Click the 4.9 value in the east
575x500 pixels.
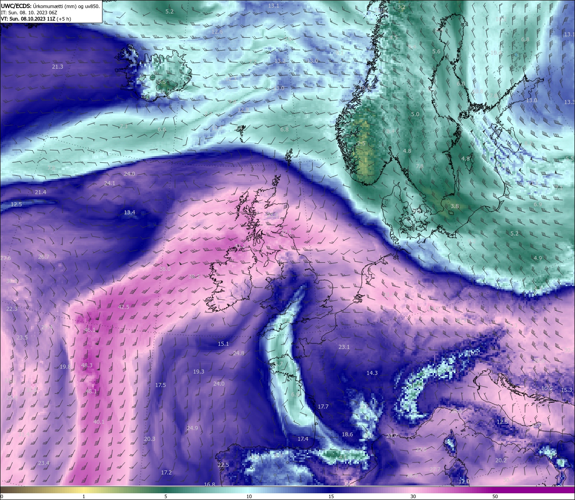coord(538,258)
